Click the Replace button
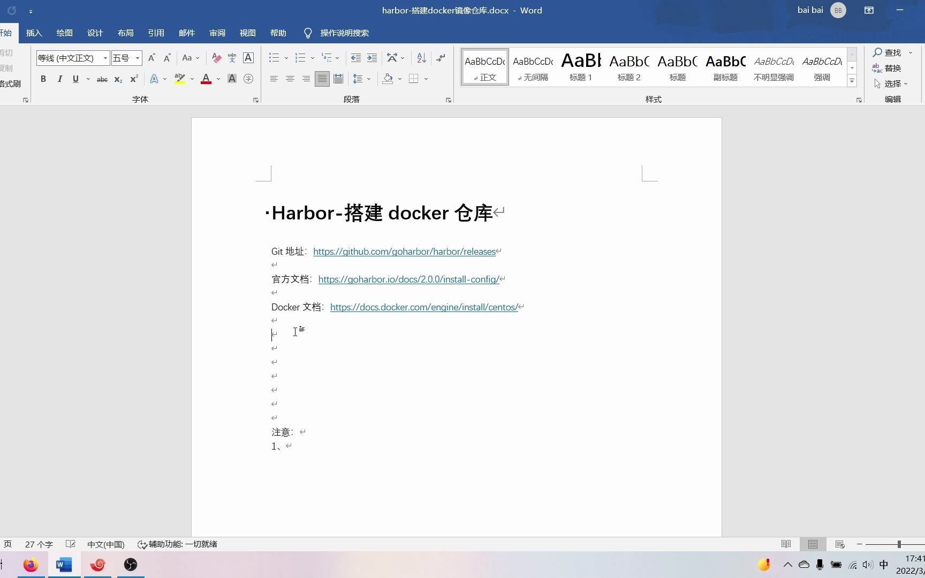925x578 pixels. (x=887, y=68)
